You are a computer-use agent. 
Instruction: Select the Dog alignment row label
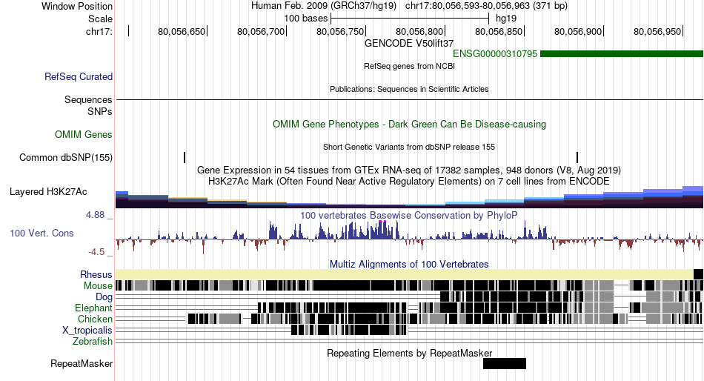[104, 297]
